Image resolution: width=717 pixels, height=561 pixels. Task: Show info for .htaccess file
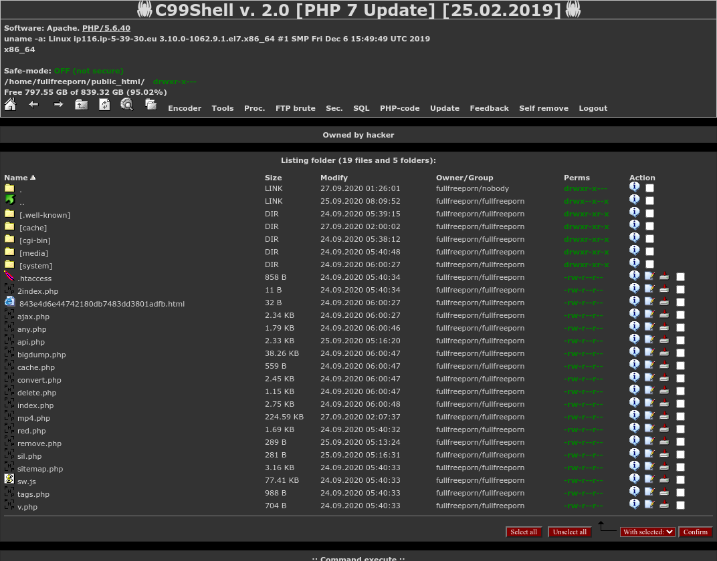click(x=634, y=275)
